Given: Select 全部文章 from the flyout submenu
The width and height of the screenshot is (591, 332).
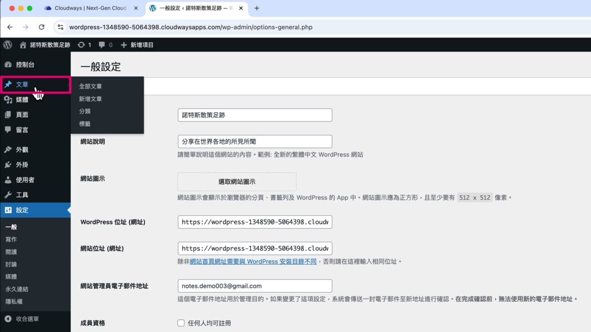Looking at the screenshot, I should [x=90, y=86].
